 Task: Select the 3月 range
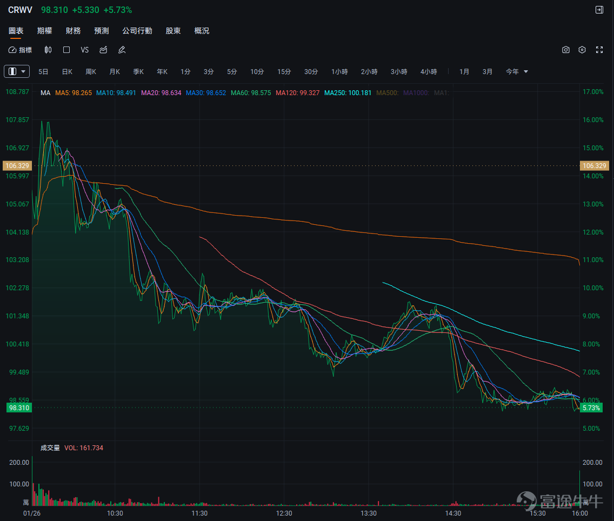point(487,72)
